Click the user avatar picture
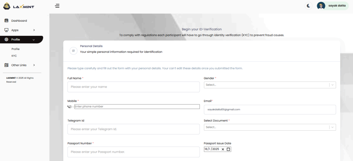353x161 pixels. pos(321,6)
